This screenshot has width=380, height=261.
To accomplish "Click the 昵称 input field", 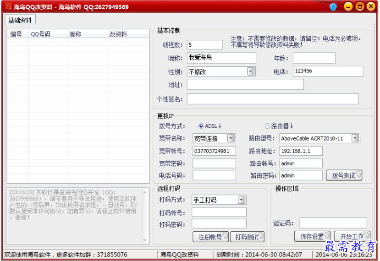I will tap(221, 58).
